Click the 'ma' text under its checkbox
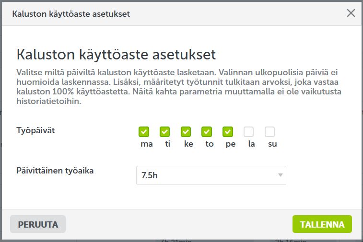The height and width of the screenshot is (242, 363). pos(147,144)
